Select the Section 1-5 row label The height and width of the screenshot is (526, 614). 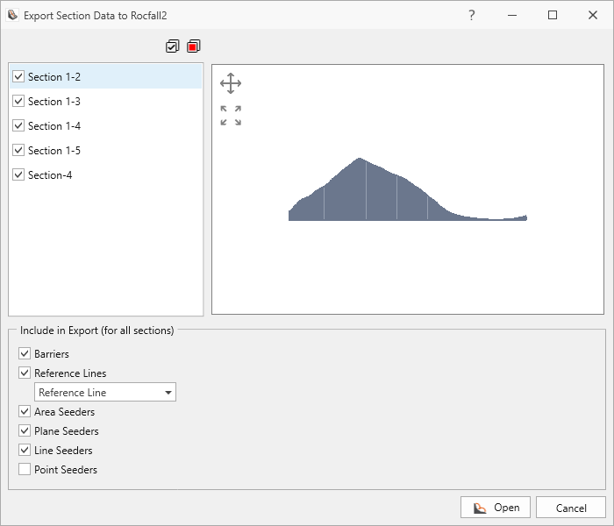54,150
